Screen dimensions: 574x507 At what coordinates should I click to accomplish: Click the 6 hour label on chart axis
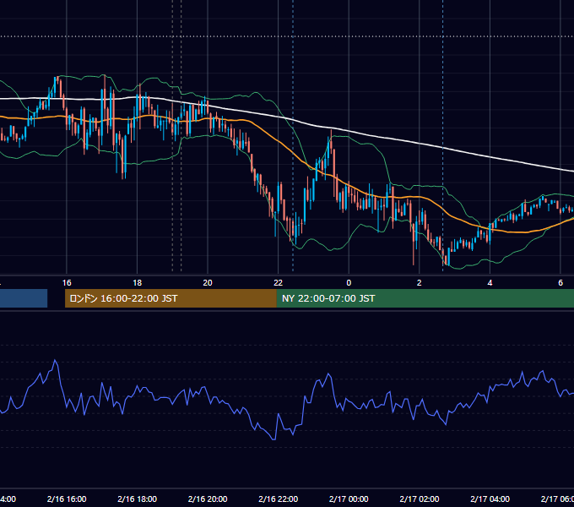[x=560, y=283]
